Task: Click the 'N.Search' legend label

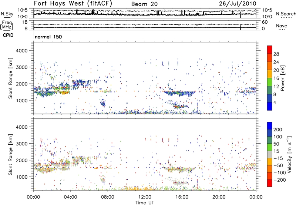Action: [x=286, y=14]
